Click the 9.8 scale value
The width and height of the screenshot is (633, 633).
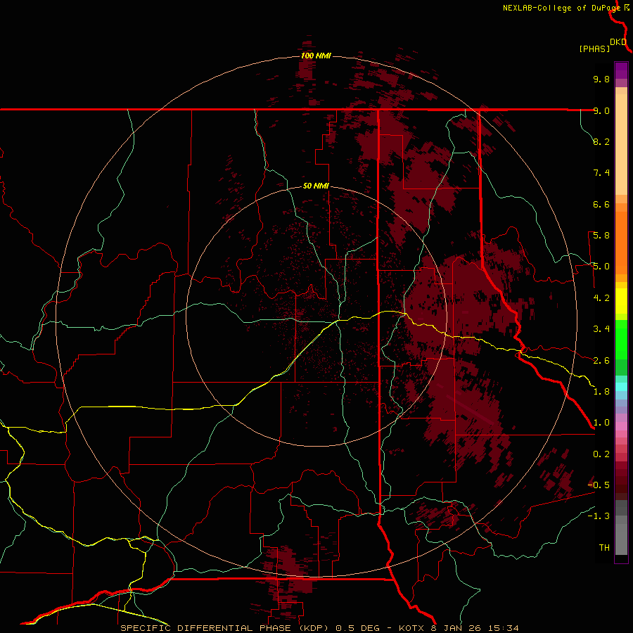[x=601, y=79]
